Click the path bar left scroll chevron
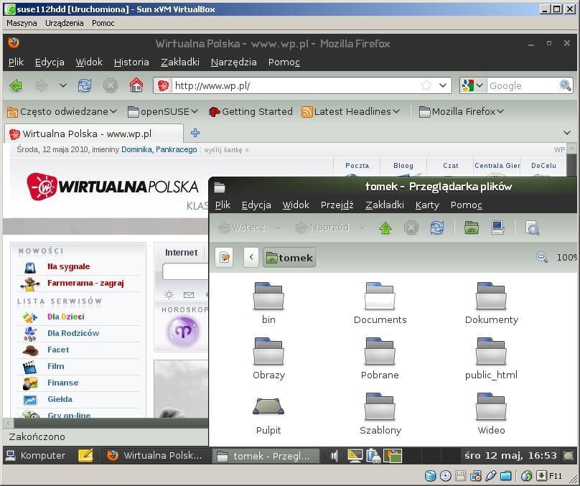The image size is (580, 486). click(x=251, y=257)
